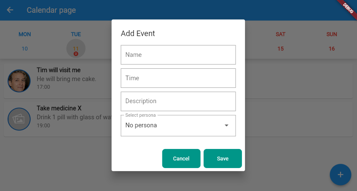Image resolution: width=357 pixels, height=191 pixels.
Task: Go back using the arrow icon
Action: (10, 10)
